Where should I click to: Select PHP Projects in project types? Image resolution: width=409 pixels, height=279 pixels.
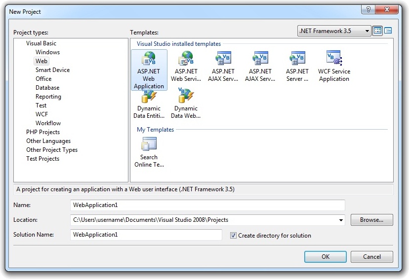pos(43,132)
